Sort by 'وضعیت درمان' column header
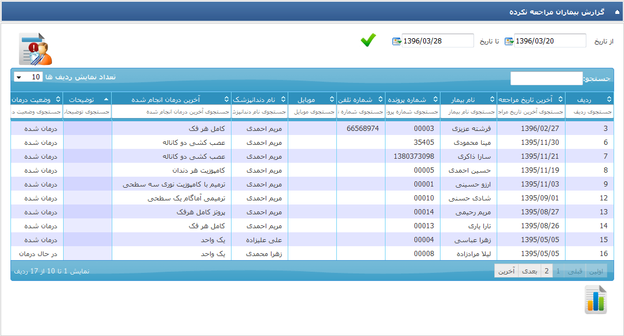 (x=36, y=99)
